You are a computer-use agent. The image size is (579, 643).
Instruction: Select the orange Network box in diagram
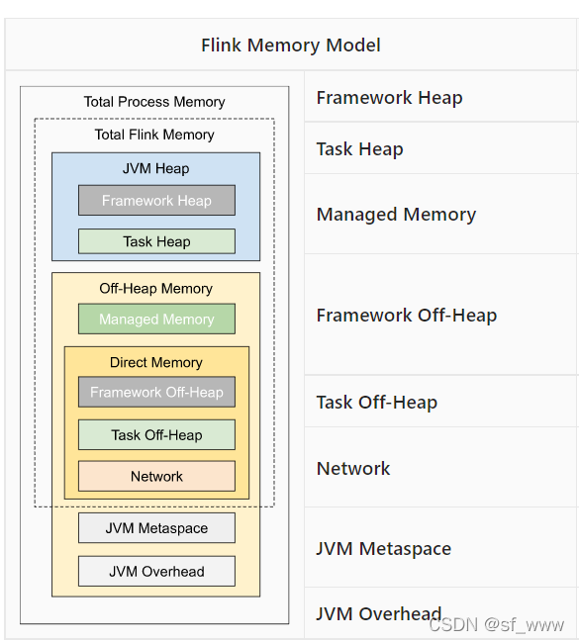point(156,476)
